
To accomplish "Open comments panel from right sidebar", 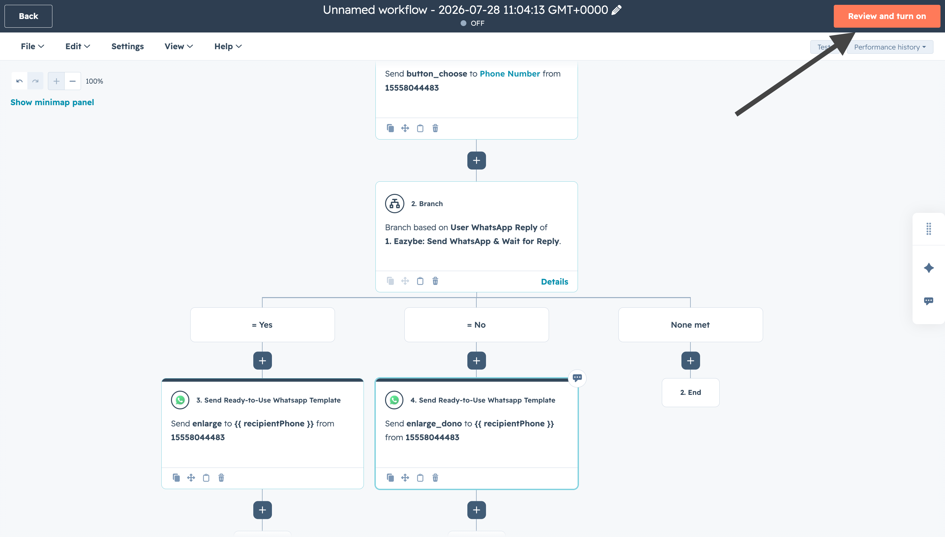I will (x=929, y=301).
